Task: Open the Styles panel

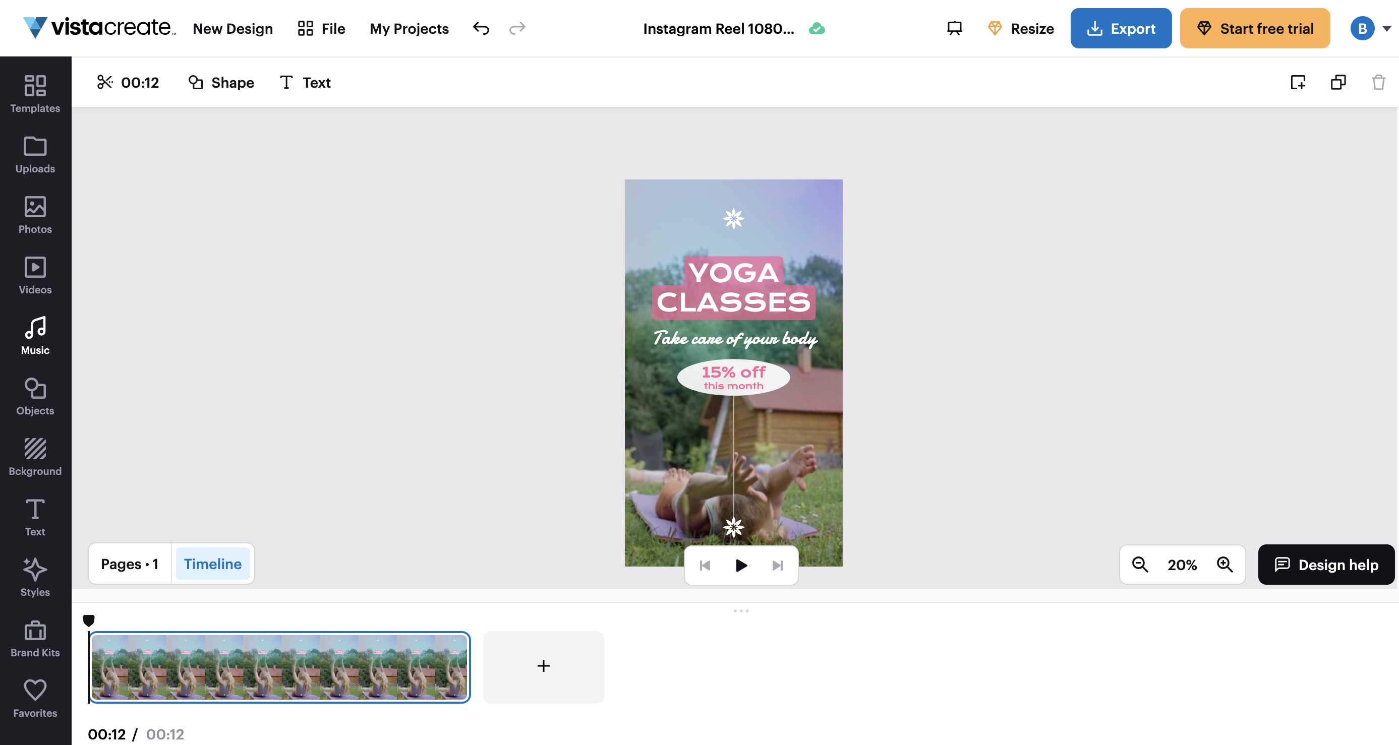Action: [35, 578]
